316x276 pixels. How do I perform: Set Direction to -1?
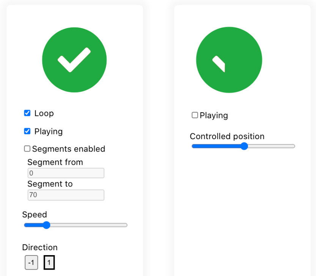(31, 263)
